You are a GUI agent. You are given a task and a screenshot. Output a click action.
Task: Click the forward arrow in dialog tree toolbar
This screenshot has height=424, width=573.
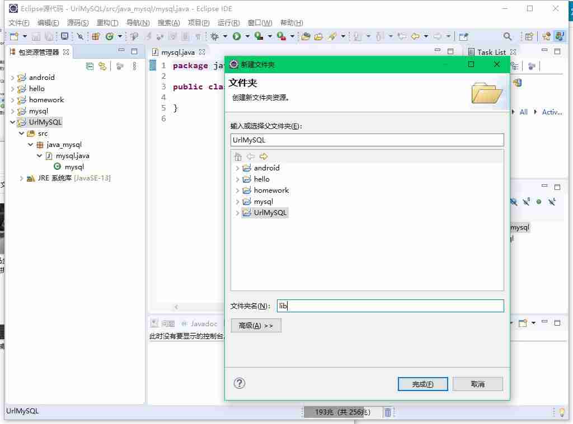click(264, 156)
